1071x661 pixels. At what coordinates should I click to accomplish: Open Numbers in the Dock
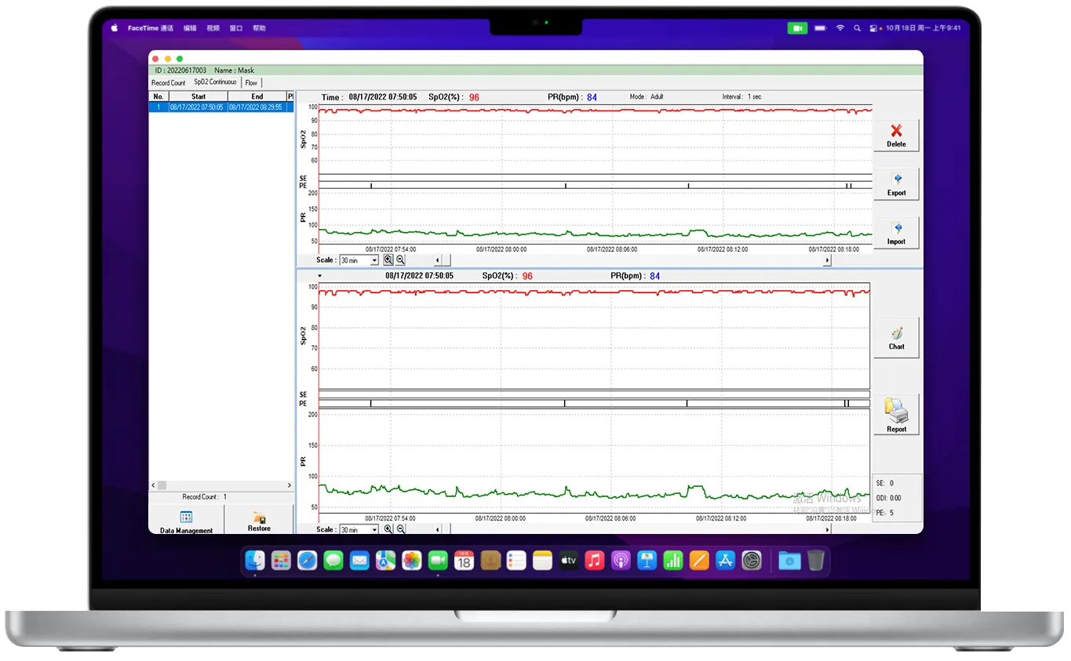[x=673, y=561]
